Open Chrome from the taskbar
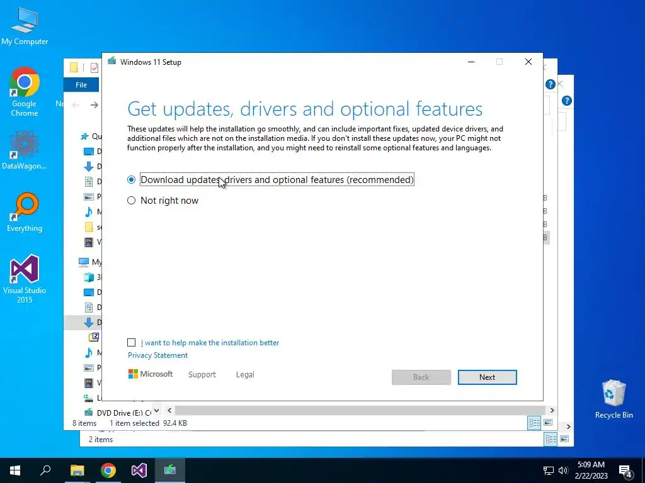 pos(108,470)
